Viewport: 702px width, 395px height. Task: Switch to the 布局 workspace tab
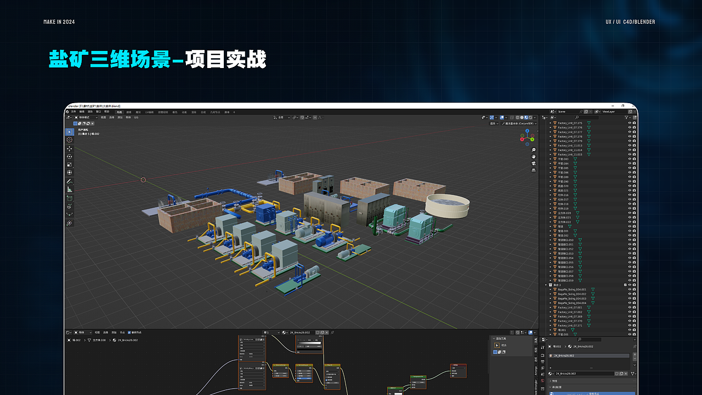pos(119,112)
